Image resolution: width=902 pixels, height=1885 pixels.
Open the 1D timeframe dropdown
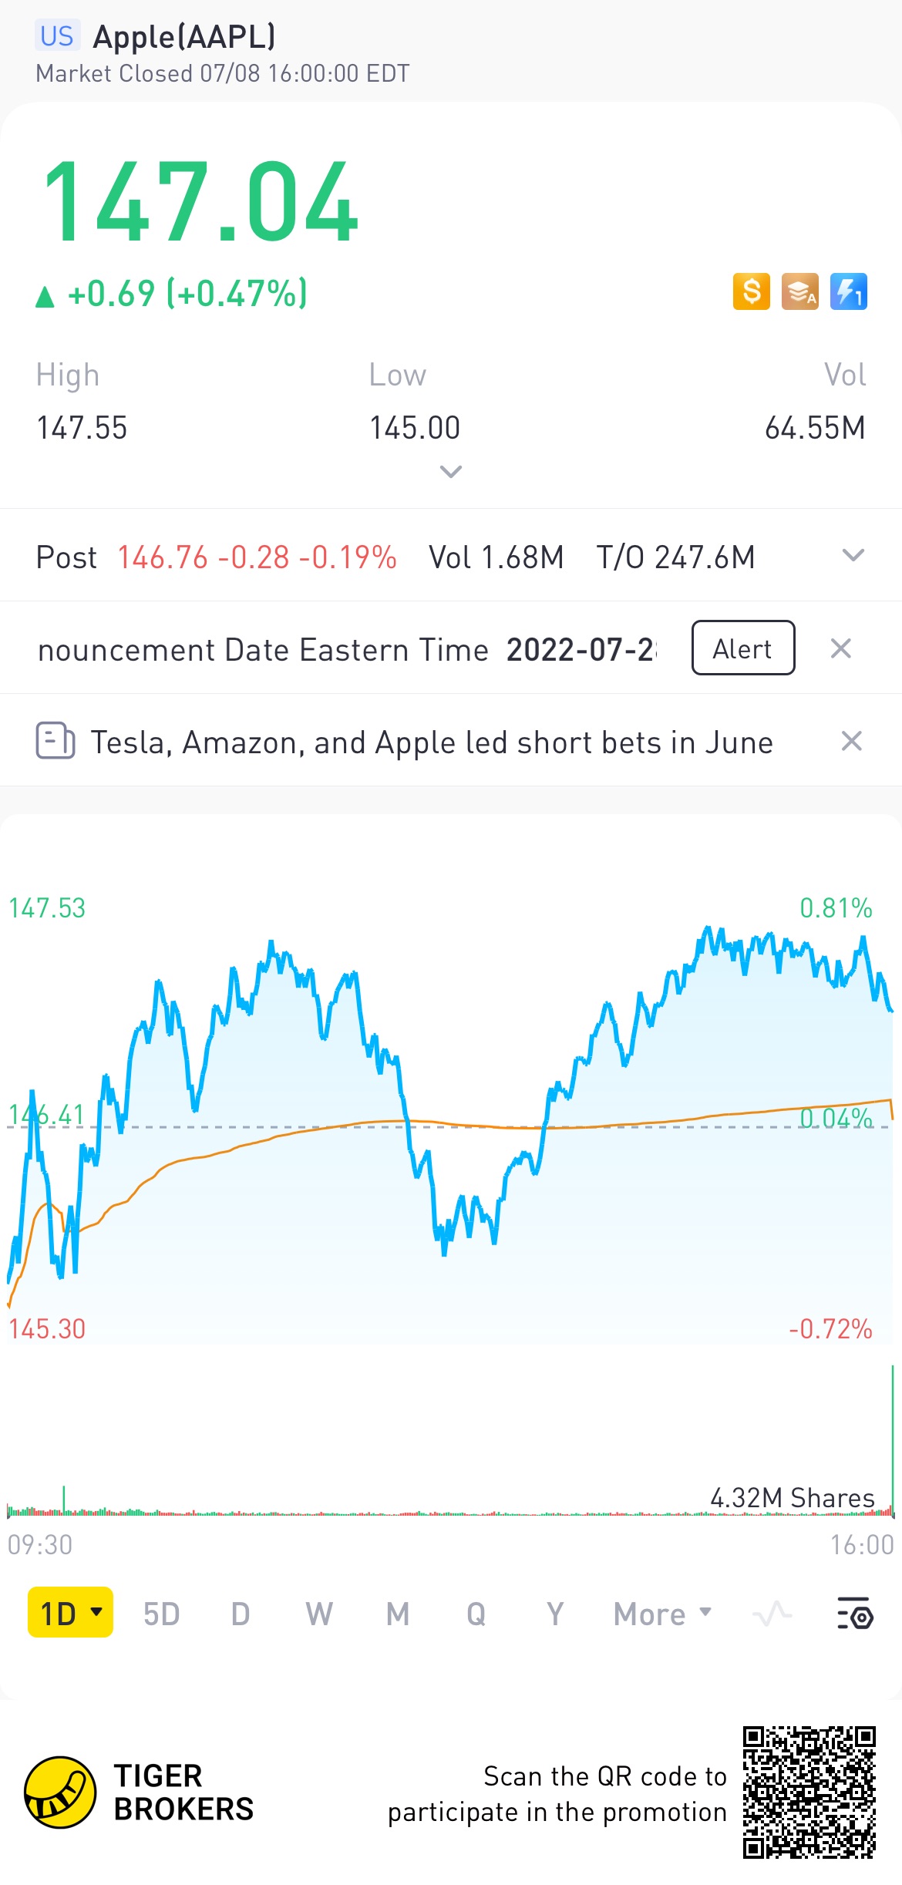coord(70,1612)
